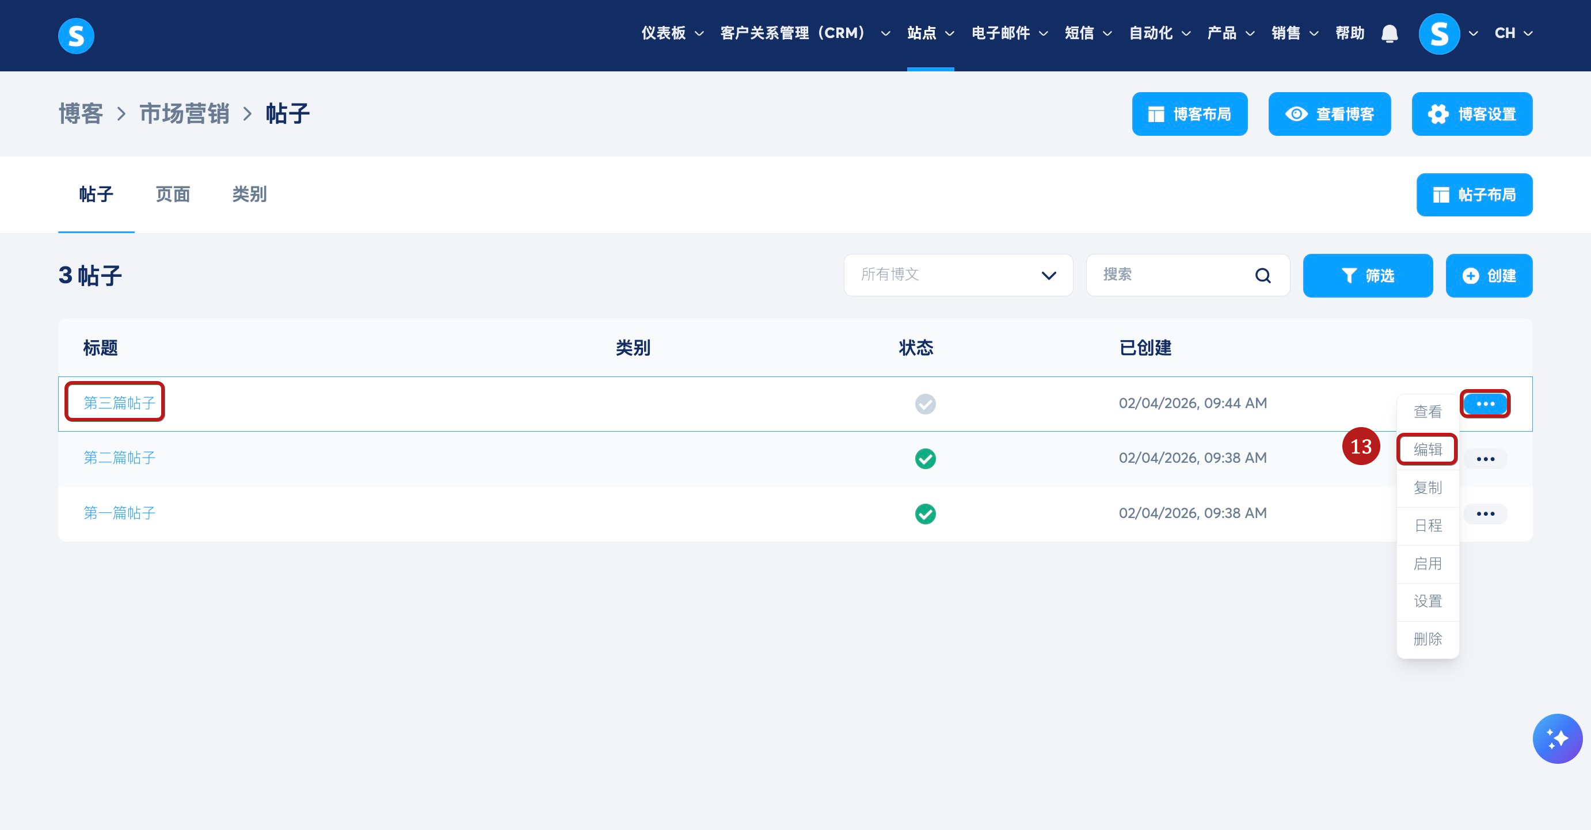Open the CH language dropdown
The height and width of the screenshot is (830, 1591).
pos(1513,33)
